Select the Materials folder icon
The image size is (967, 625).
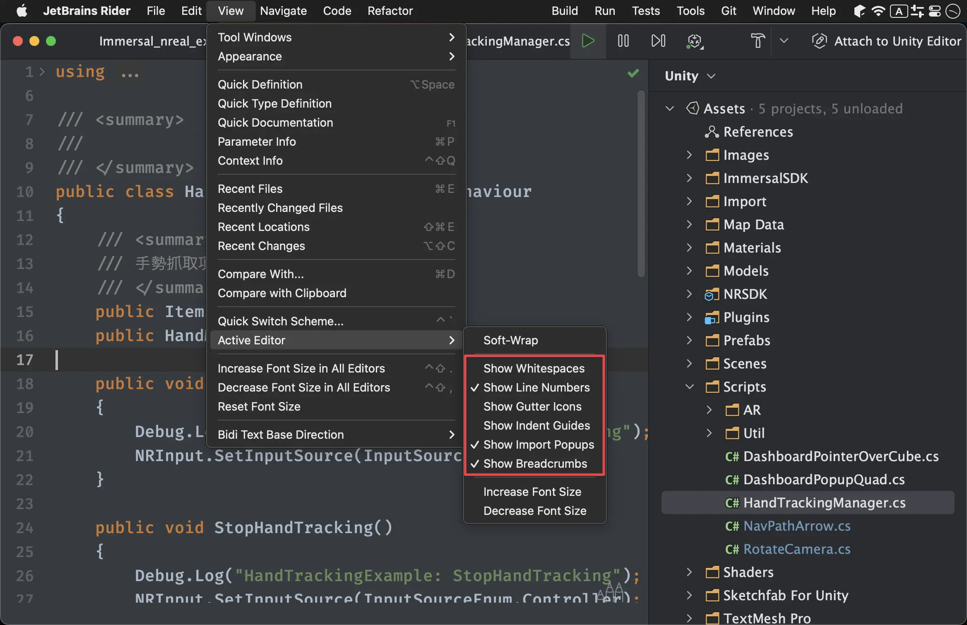(x=712, y=248)
